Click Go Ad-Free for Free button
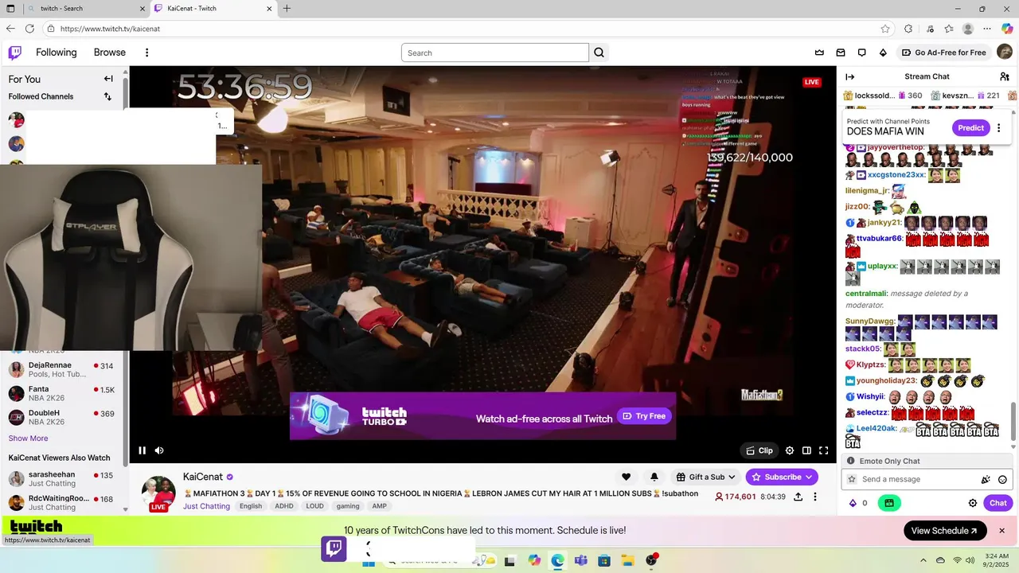The width and height of the screenshot is (1019, 573). click(943, 53)
